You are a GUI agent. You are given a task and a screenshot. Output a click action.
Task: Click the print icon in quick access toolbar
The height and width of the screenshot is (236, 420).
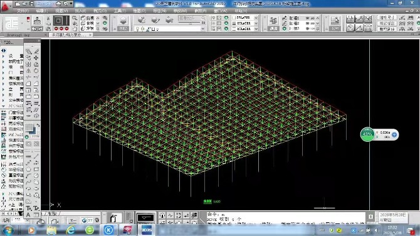[x=58, y=4]
